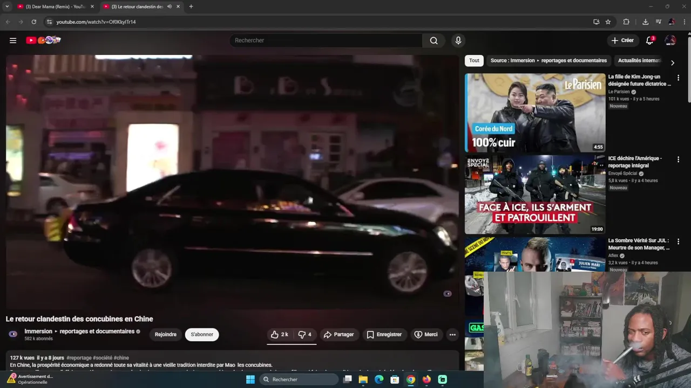Open La Sombre Vérité Sur JUL thumbnail

tap(535, 254)
